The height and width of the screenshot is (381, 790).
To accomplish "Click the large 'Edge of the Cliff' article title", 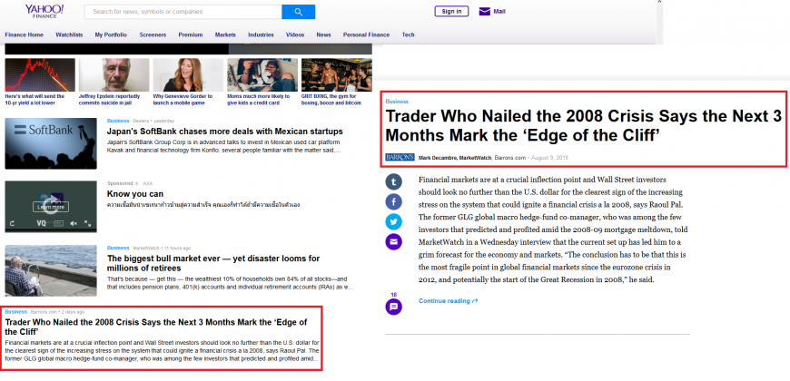I will point(584,126).
